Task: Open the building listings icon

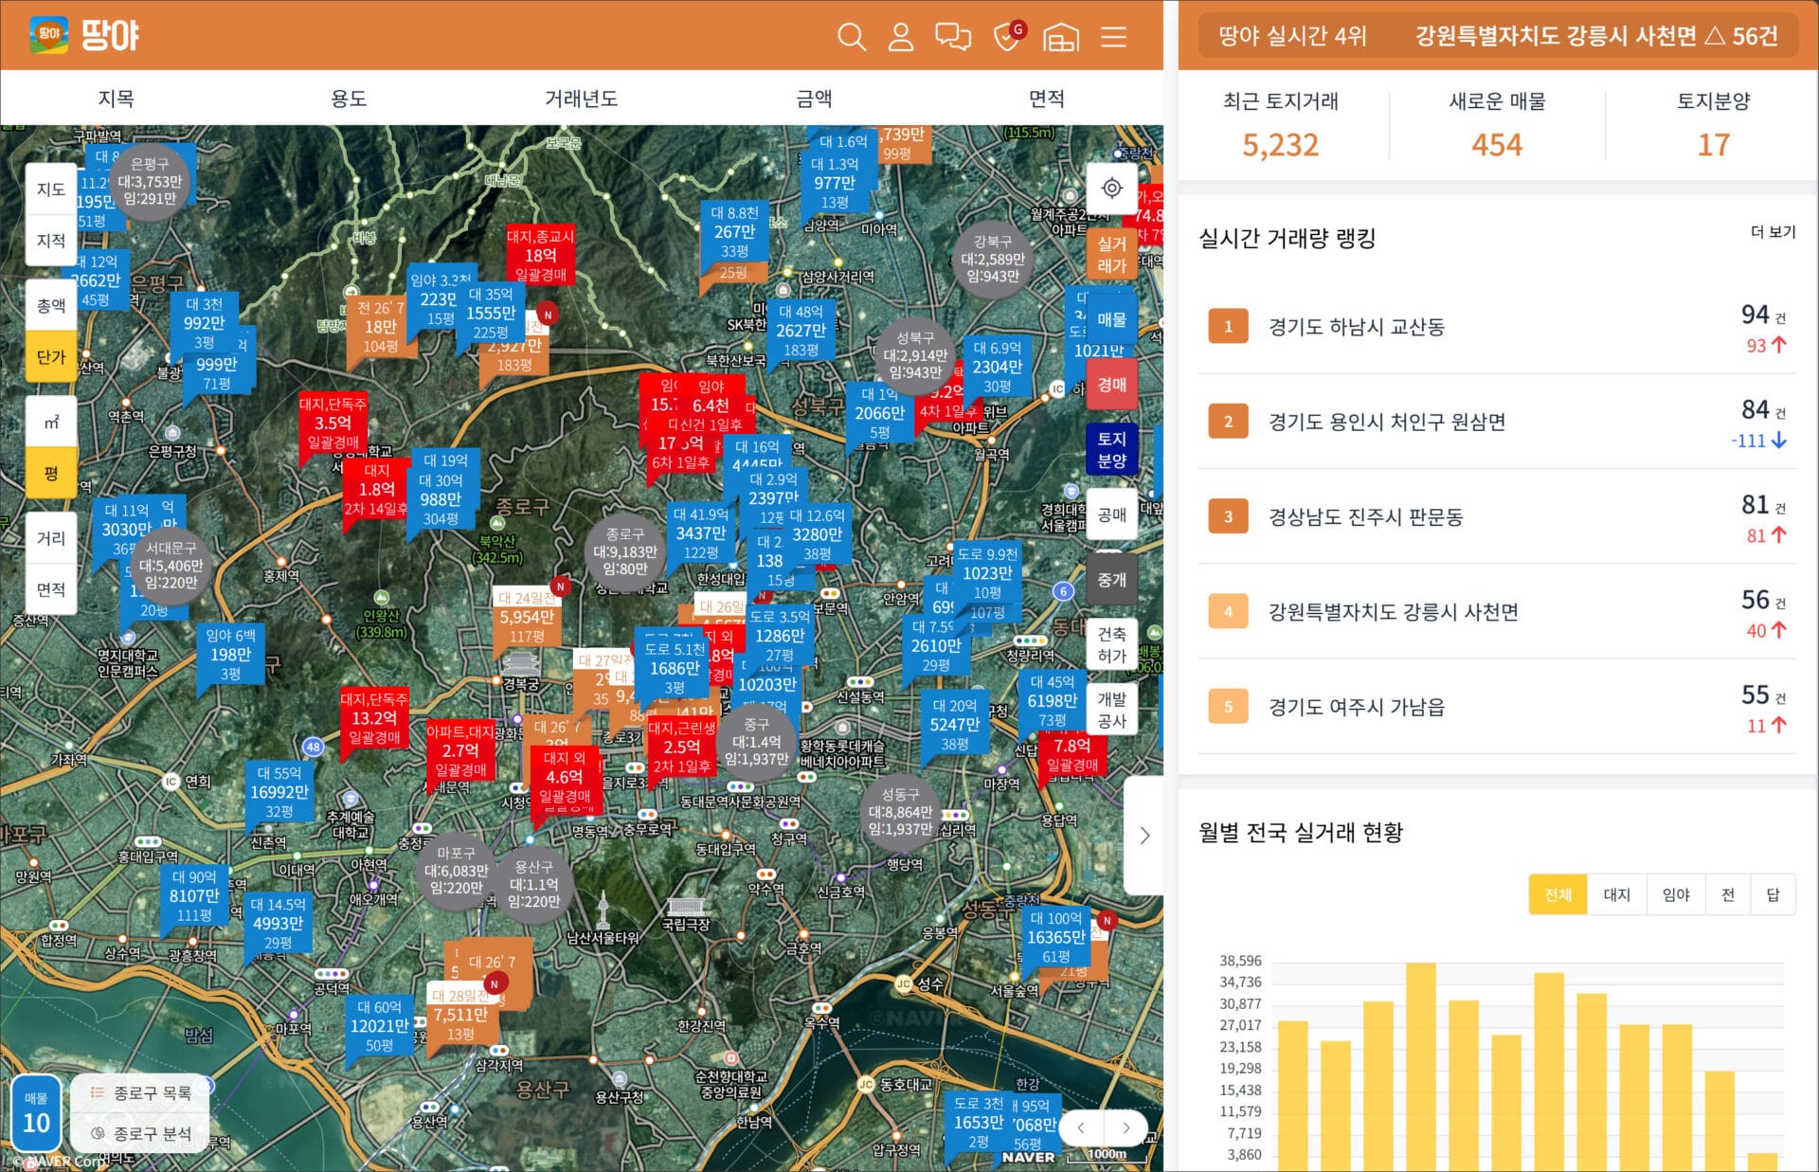Action: (1061, 37)
